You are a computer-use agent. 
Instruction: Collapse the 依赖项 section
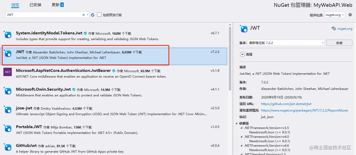tap(237, 123)
